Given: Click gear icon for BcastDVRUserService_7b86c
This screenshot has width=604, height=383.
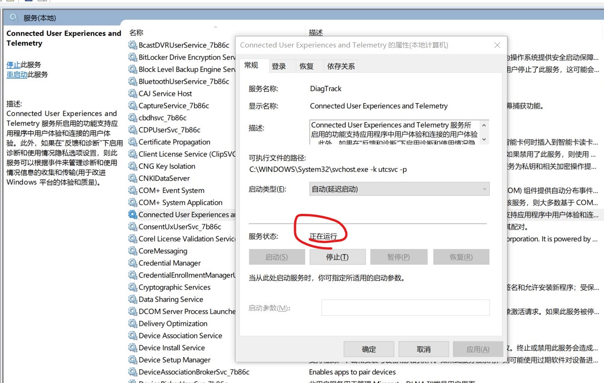Looking at the screenshot, I should 133,45.
